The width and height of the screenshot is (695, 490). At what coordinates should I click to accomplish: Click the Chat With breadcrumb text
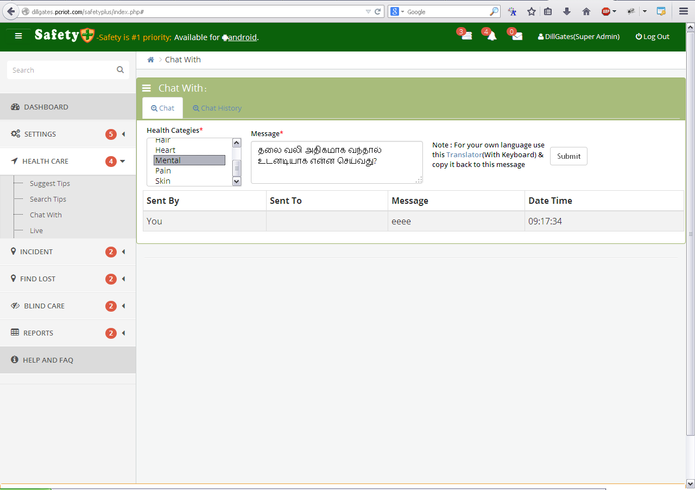coord(183,60)
